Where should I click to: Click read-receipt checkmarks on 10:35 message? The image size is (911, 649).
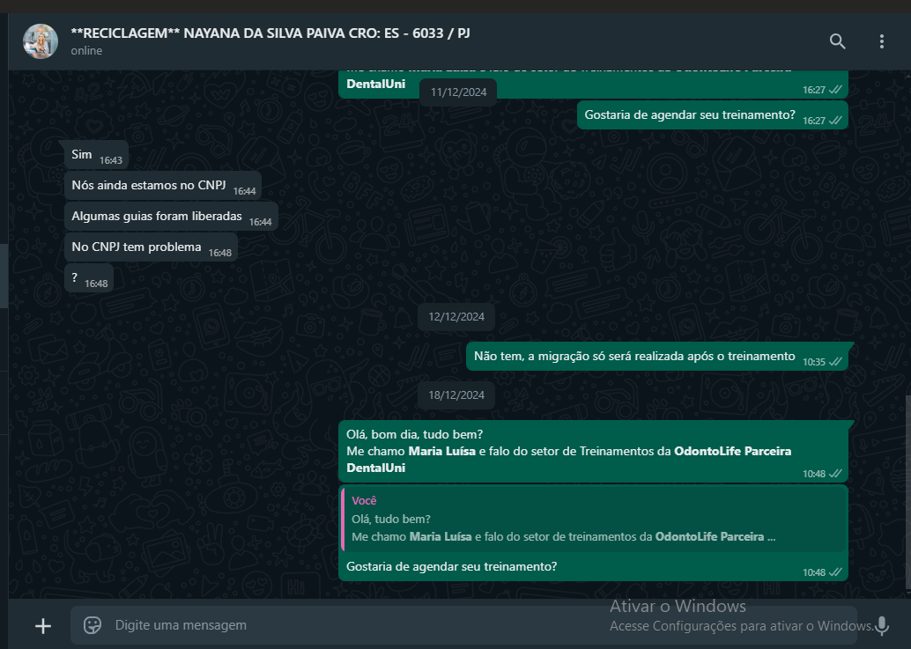pos(835,362)
